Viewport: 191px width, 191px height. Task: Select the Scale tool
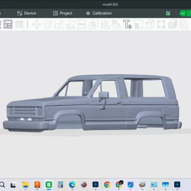tap(59, 24)
